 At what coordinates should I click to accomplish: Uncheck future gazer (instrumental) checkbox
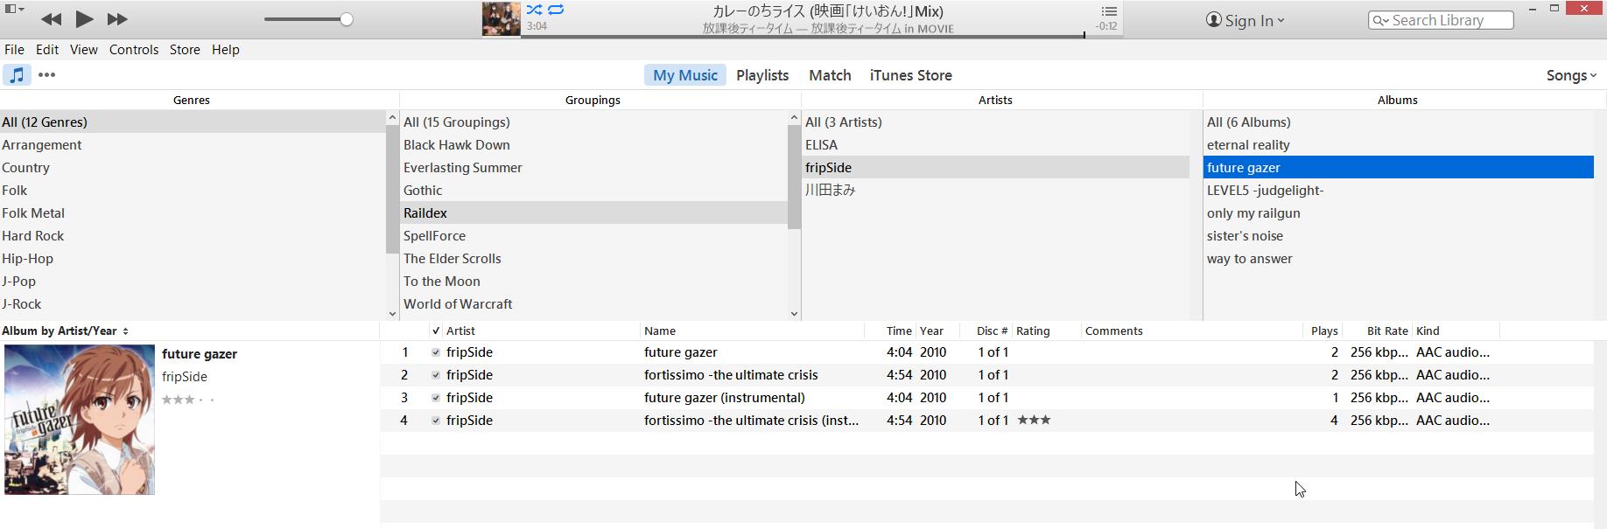(x=436, y=398)
